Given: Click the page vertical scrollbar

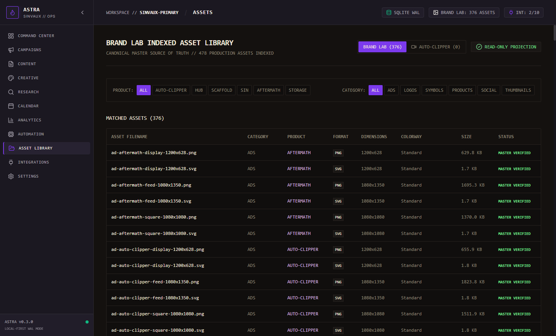Looking at the screenshot, I should click(554, 33).
